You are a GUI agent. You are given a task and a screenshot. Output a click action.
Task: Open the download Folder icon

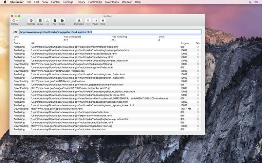pyautogui.click(x=62, y=21)
